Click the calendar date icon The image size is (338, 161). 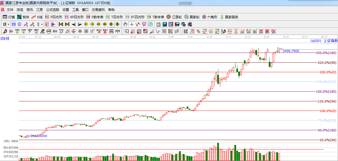(158, 24)
